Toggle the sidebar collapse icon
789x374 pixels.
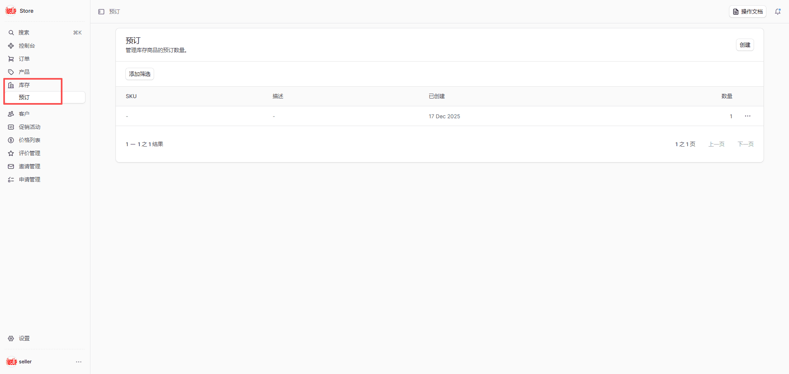click(101, 12)
